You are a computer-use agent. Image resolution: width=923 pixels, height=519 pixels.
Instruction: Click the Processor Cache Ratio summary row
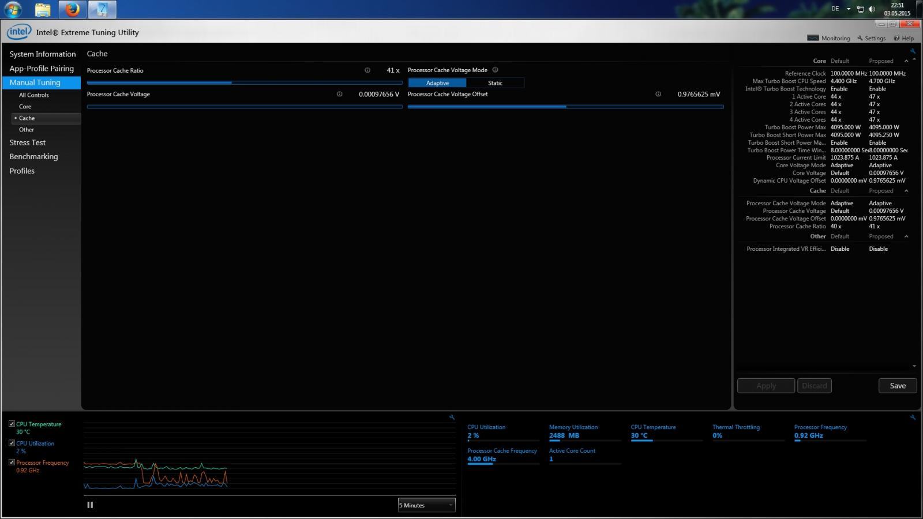pyautogui.click(x=824, y=226)
